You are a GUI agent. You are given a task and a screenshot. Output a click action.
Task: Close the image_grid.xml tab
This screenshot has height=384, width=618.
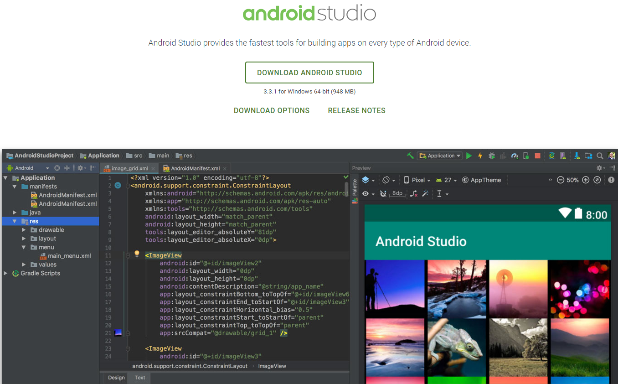coord(154,169)
